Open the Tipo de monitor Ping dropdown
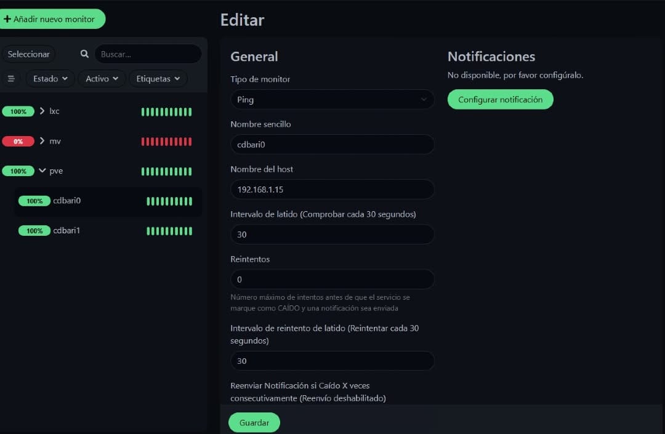The image size is (665, 434). point(332,100)
